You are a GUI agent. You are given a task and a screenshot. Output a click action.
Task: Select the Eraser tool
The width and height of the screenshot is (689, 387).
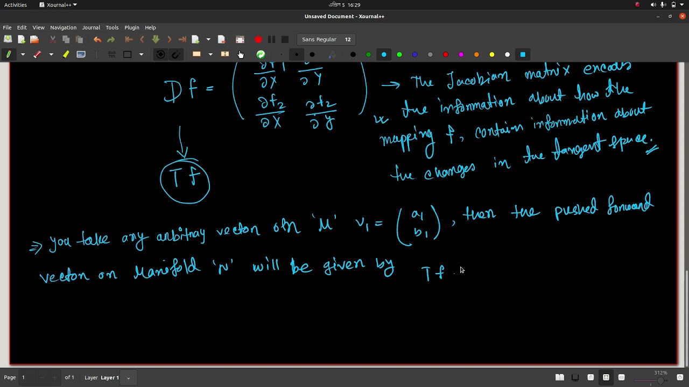point(37,54)
